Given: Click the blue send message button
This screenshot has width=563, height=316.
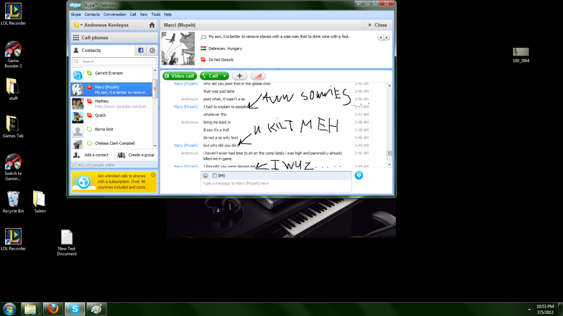Looking at the screenshot, I should (358, 175).
